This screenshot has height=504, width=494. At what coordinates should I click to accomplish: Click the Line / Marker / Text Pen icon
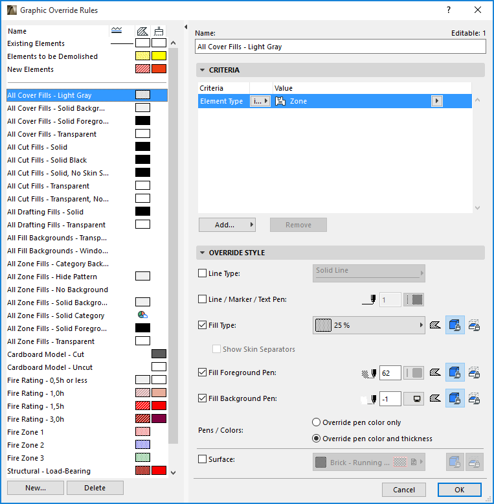[369, 299]
